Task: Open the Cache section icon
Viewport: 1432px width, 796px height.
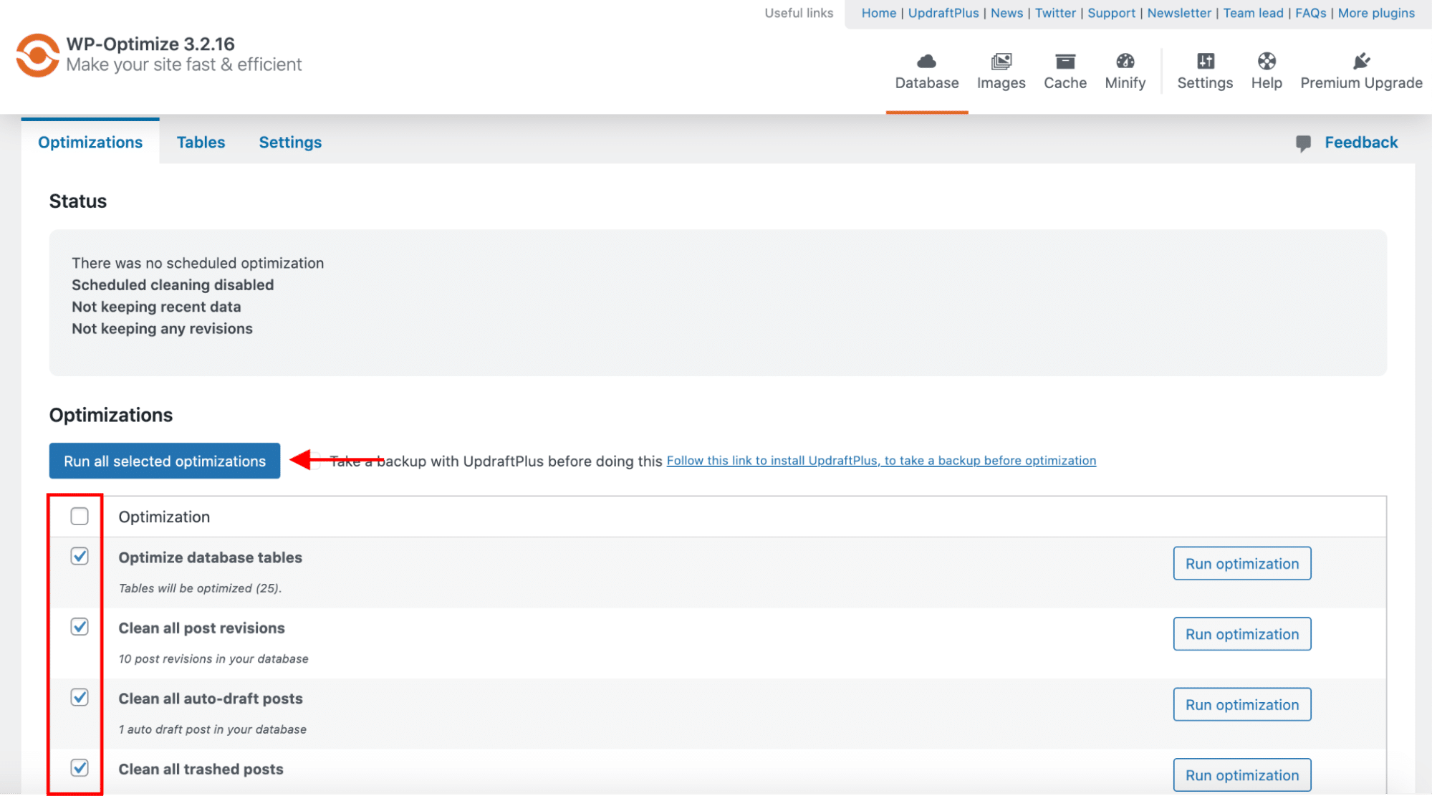Action: coord(1065,62)
